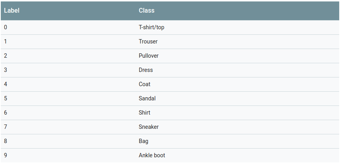Select the Shirt class cell

(145, 113)
